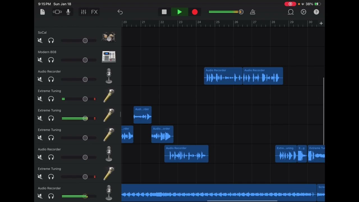This screenshot has width=359, height=202.
Task: Solo the Extreme Tuning track showing a full green meter
Action: pyautogui.click(x=51, y=118)
